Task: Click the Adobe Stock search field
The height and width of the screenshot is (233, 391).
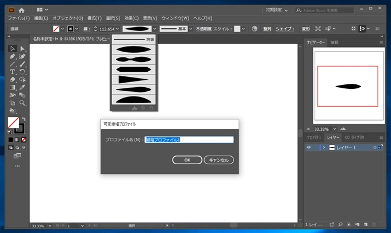Action: [325, 10]
